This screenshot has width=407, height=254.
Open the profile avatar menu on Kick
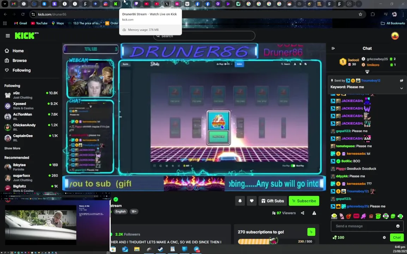pos(395,36)
